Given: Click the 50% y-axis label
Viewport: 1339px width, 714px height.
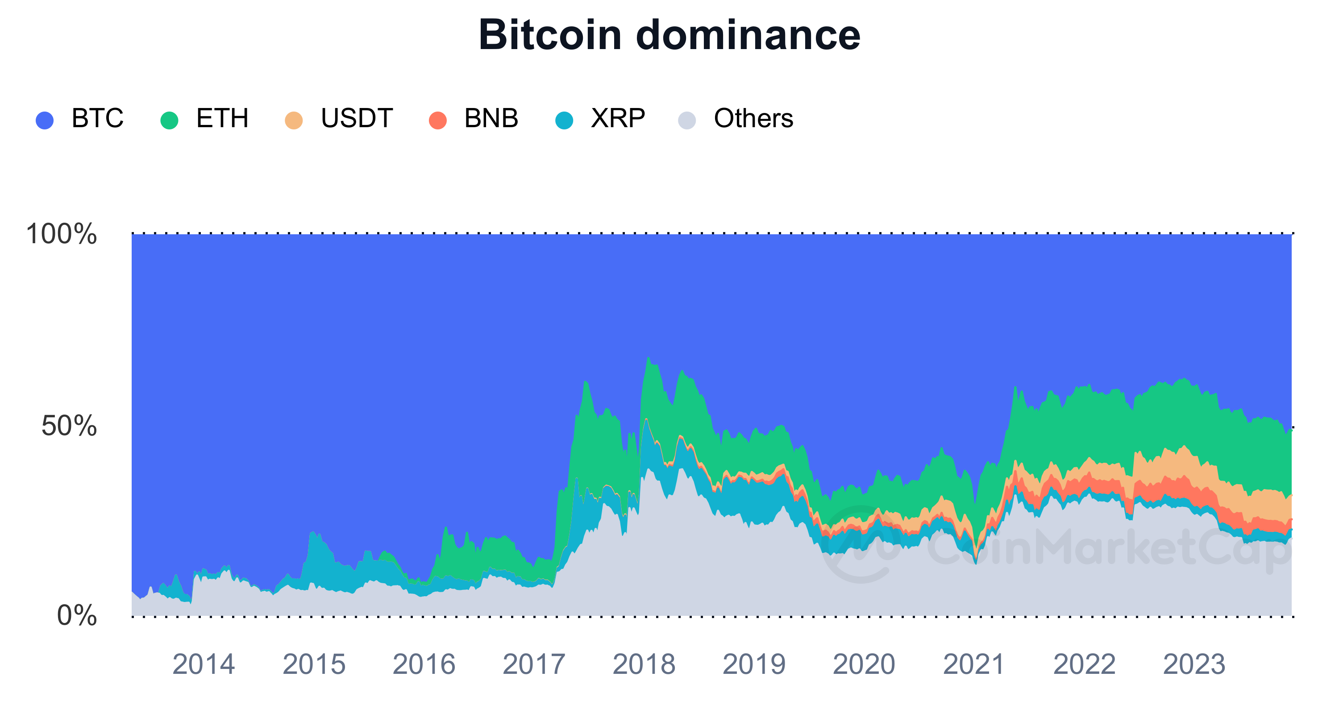Looking at the screenshot, I should (69, 426).
